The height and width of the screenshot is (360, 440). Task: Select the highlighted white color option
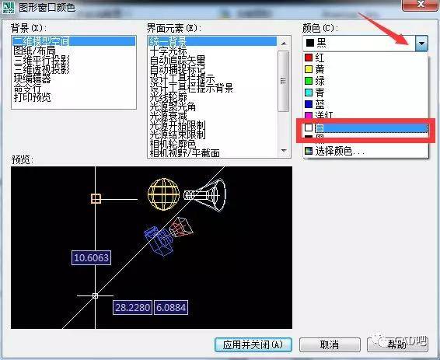365,128
